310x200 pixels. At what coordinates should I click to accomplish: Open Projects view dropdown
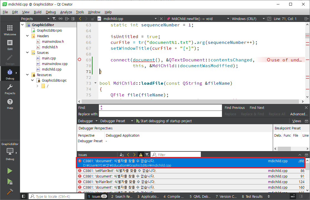click(x=35, y=19)
